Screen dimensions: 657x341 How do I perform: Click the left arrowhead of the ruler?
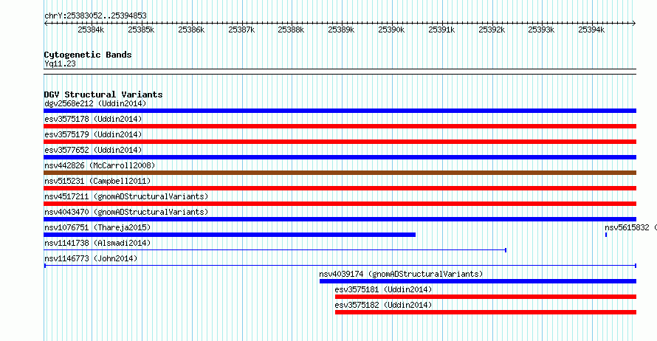click(x=46, y=24)
